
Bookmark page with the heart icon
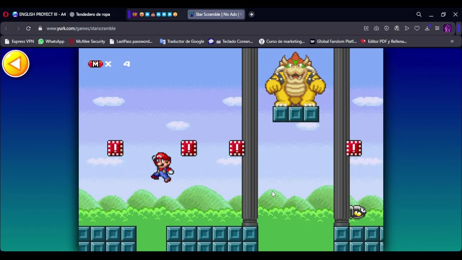tap(417, 28)
